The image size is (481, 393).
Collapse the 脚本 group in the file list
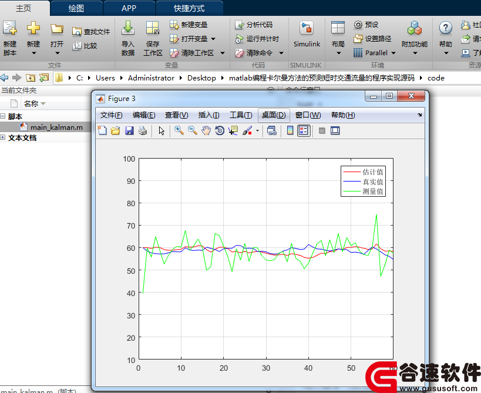coord(3,116)
